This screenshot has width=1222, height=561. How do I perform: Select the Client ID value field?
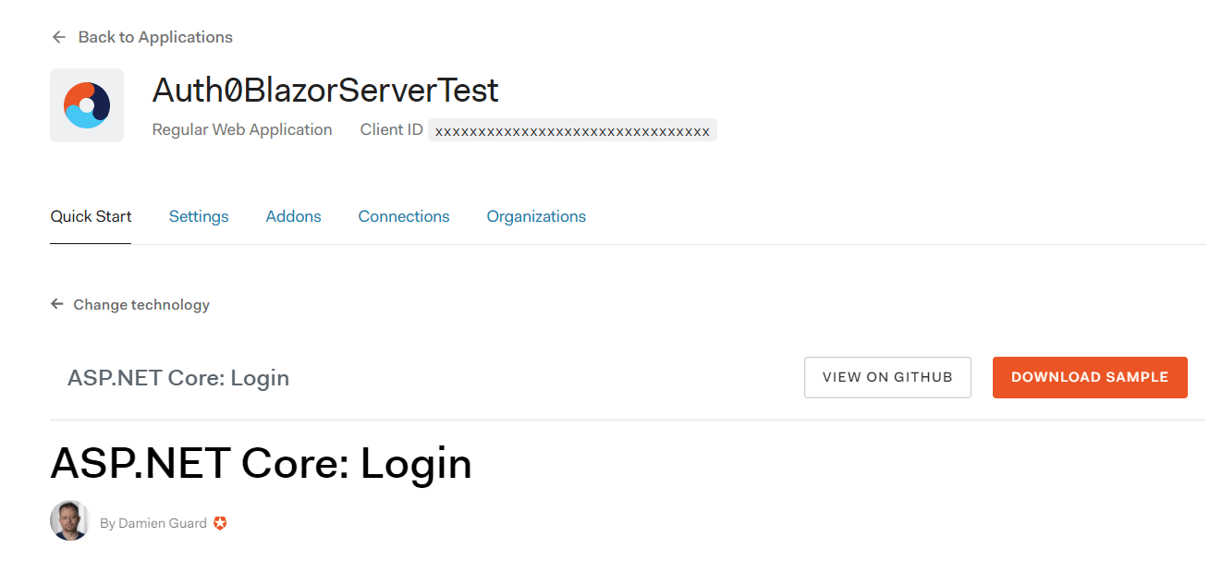tap(572, 130)
